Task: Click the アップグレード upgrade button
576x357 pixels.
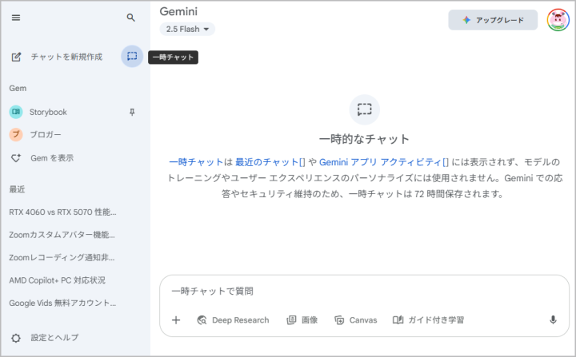Action: click(493, 20)
